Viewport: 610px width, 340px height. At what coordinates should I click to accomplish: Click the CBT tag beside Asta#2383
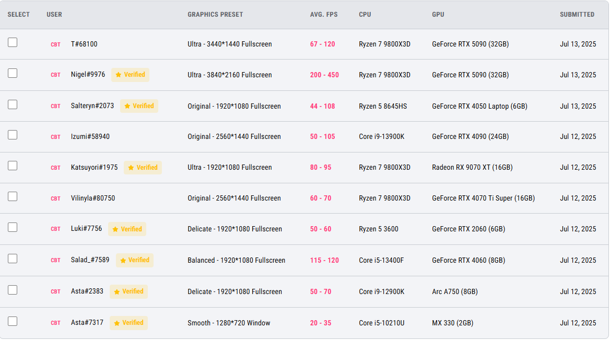click(x=56, y=292)
